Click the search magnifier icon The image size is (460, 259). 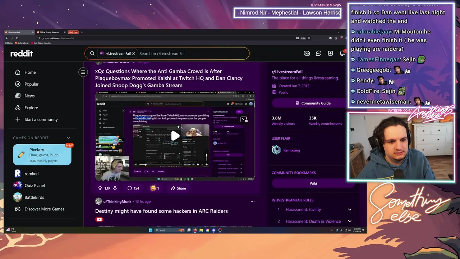(92, 53)
